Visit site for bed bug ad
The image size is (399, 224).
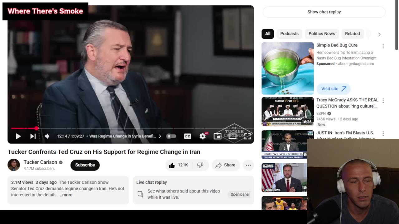click(x=334, y=89)
